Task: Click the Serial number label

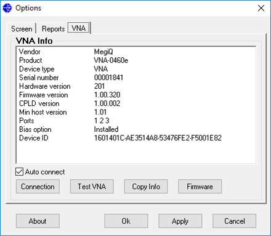Action: (x=39, y=78)
